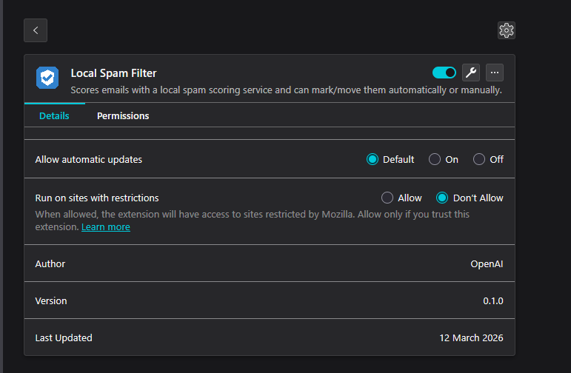This screenshot has width=571, height=373.
Task: Choose Don't Allow for restricted sites
Action: (442, 198)
